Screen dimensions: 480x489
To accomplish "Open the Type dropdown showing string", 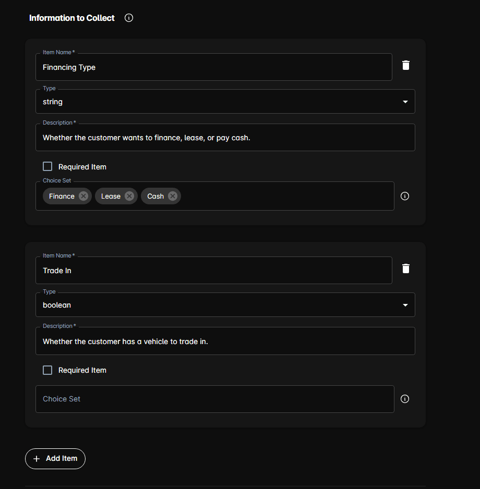I will tap(225, 102).
